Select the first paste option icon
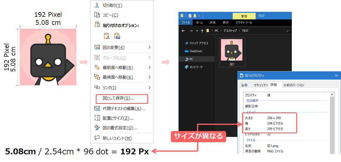Viewport: 341px width, 162px height. pos(106,36)
